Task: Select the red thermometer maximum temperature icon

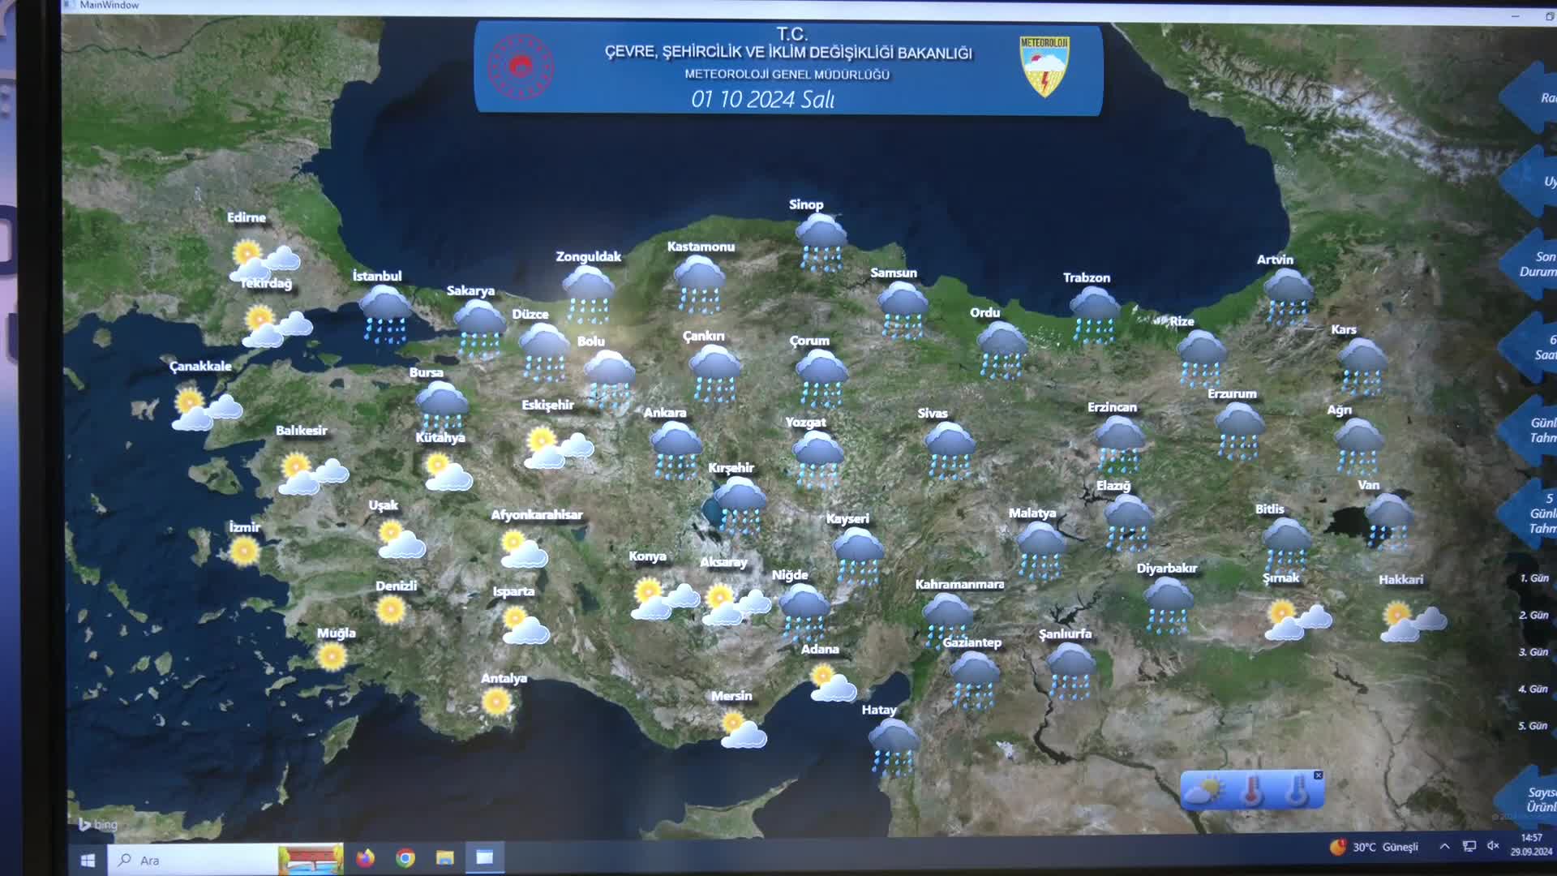Action: point(1252,791)
